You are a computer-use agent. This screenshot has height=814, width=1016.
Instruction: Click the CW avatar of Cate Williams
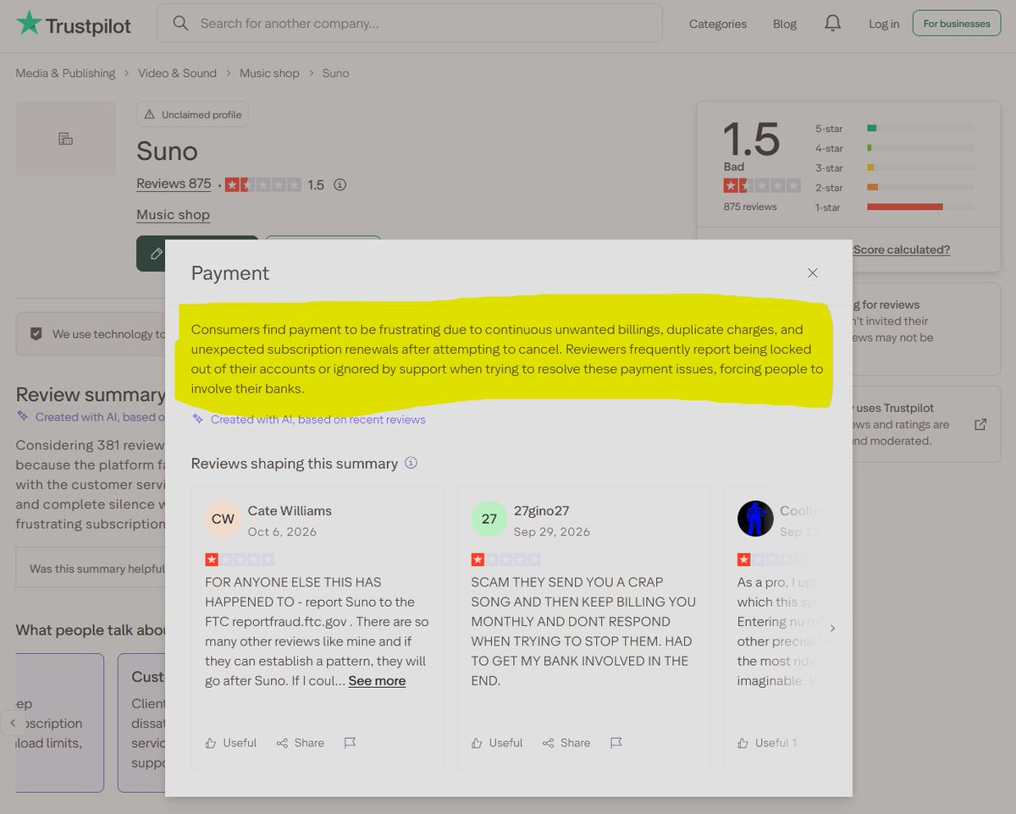(x=223, y=519)
